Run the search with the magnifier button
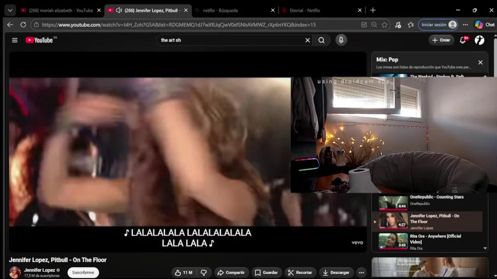 pos(321,40)
